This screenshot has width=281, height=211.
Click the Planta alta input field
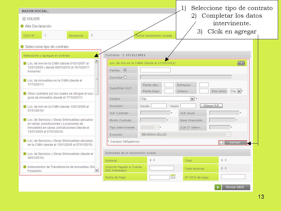click(169, 85)
